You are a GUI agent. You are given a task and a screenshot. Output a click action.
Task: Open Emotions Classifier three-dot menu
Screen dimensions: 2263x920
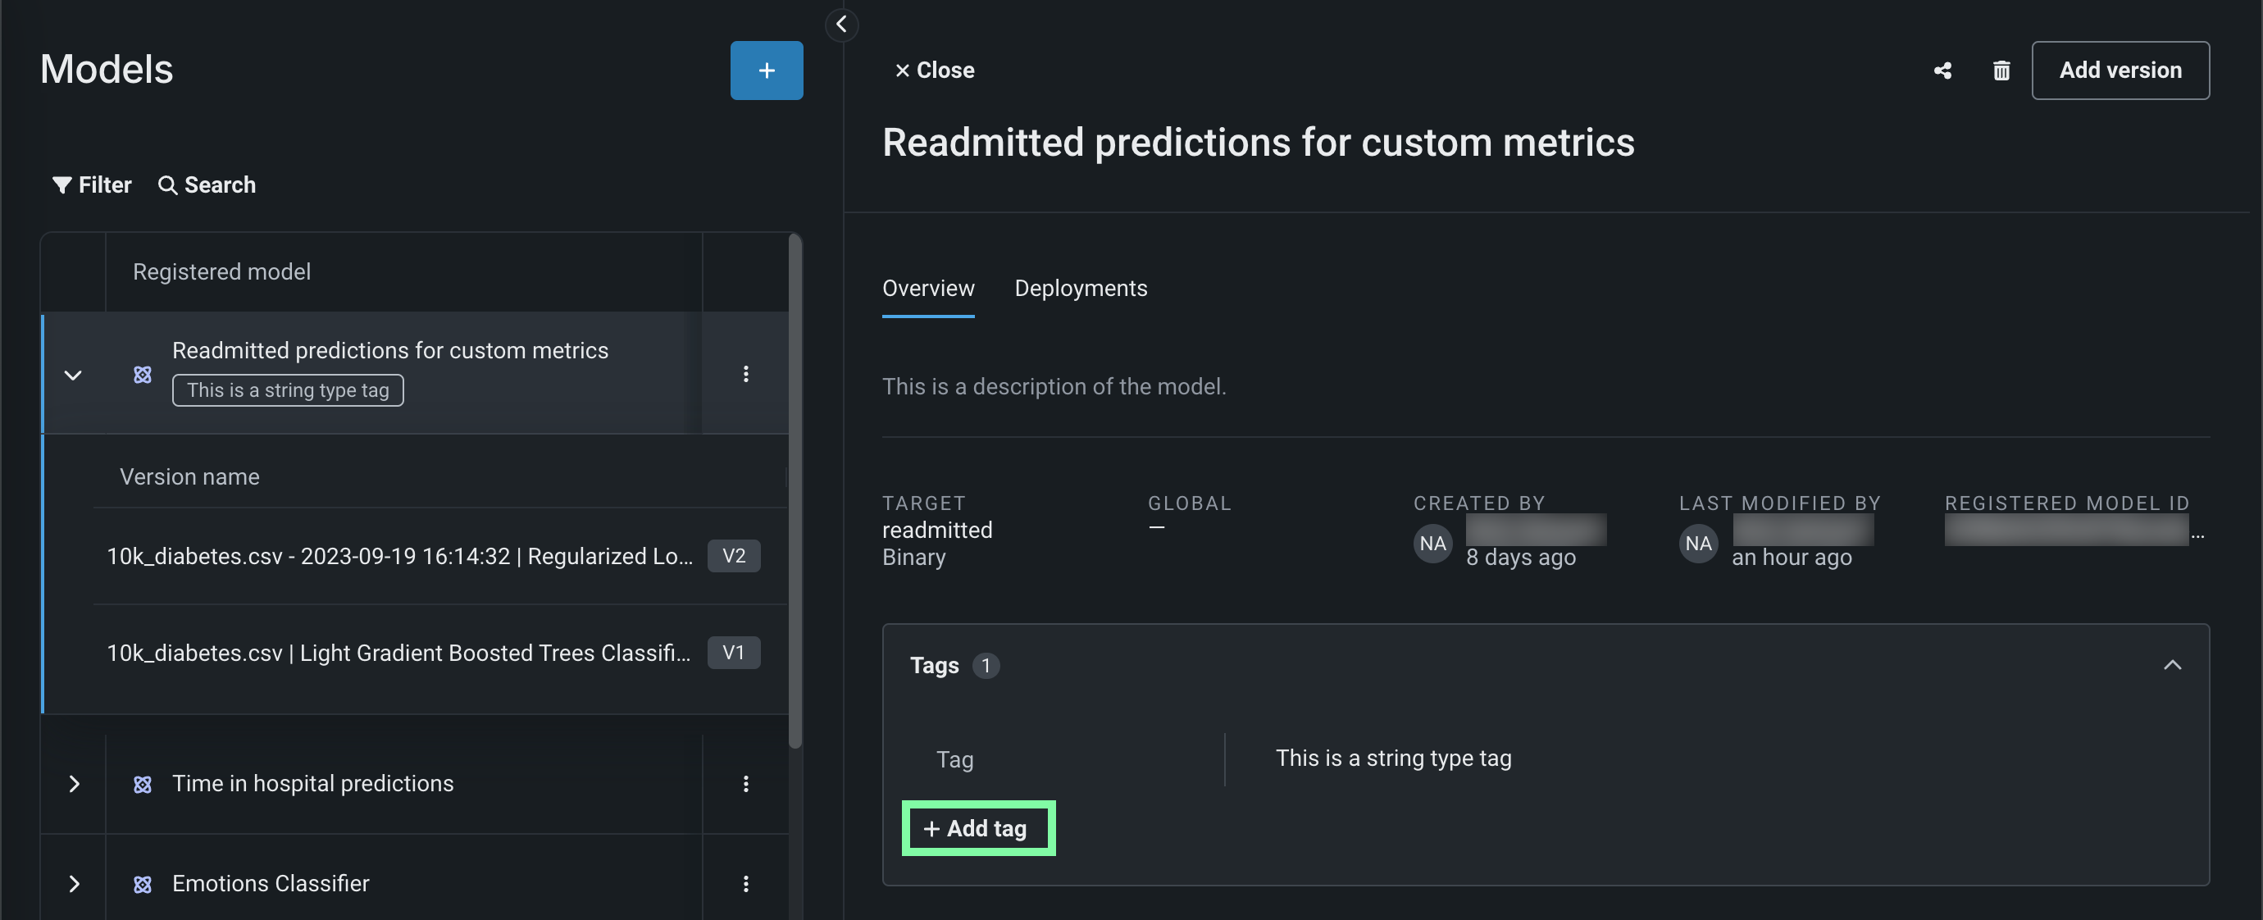(745, 883)
